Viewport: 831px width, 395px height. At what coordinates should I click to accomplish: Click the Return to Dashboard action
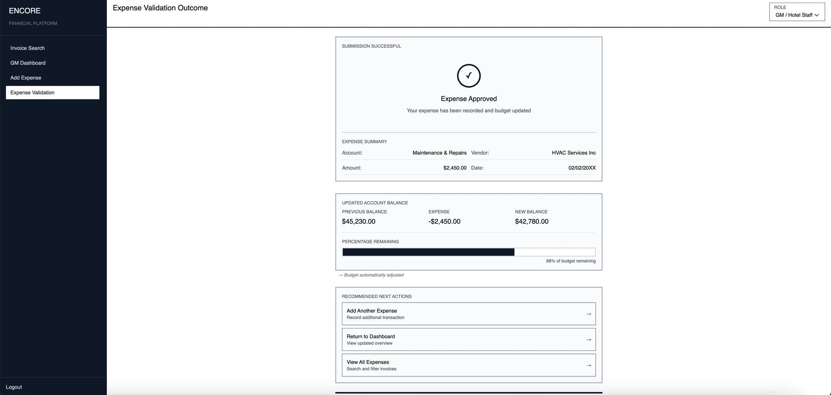469,339
